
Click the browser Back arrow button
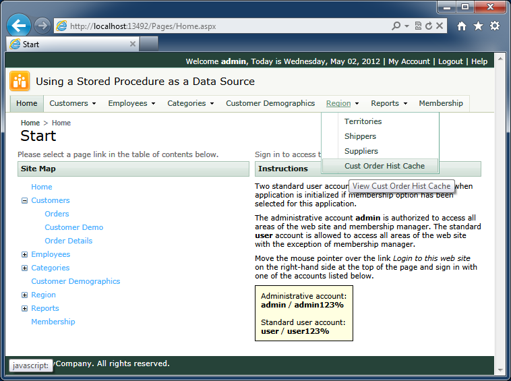pyautogui.click(x=19, y=26)
